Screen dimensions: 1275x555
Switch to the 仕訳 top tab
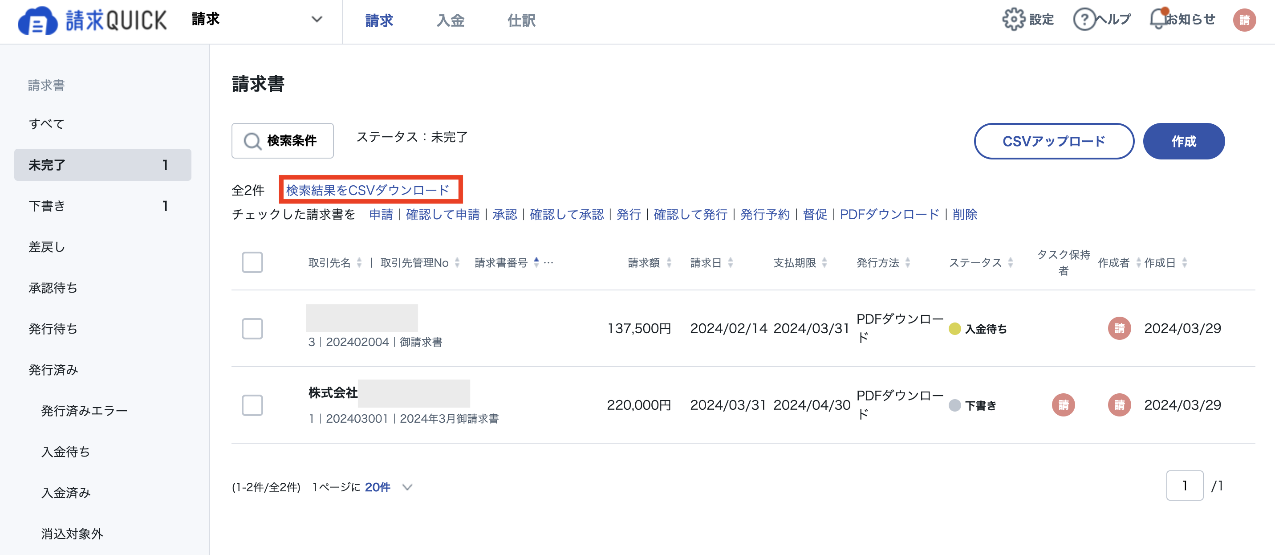pyautogui.click(x=521, y=20)
